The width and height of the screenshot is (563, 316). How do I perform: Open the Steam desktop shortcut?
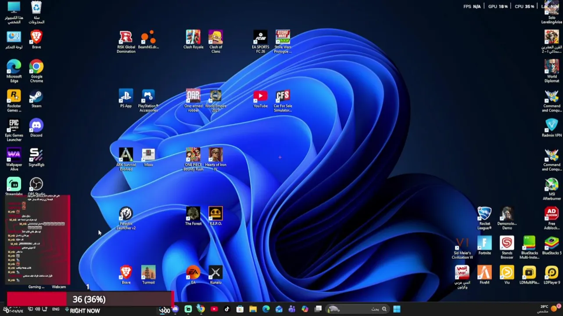36,99
